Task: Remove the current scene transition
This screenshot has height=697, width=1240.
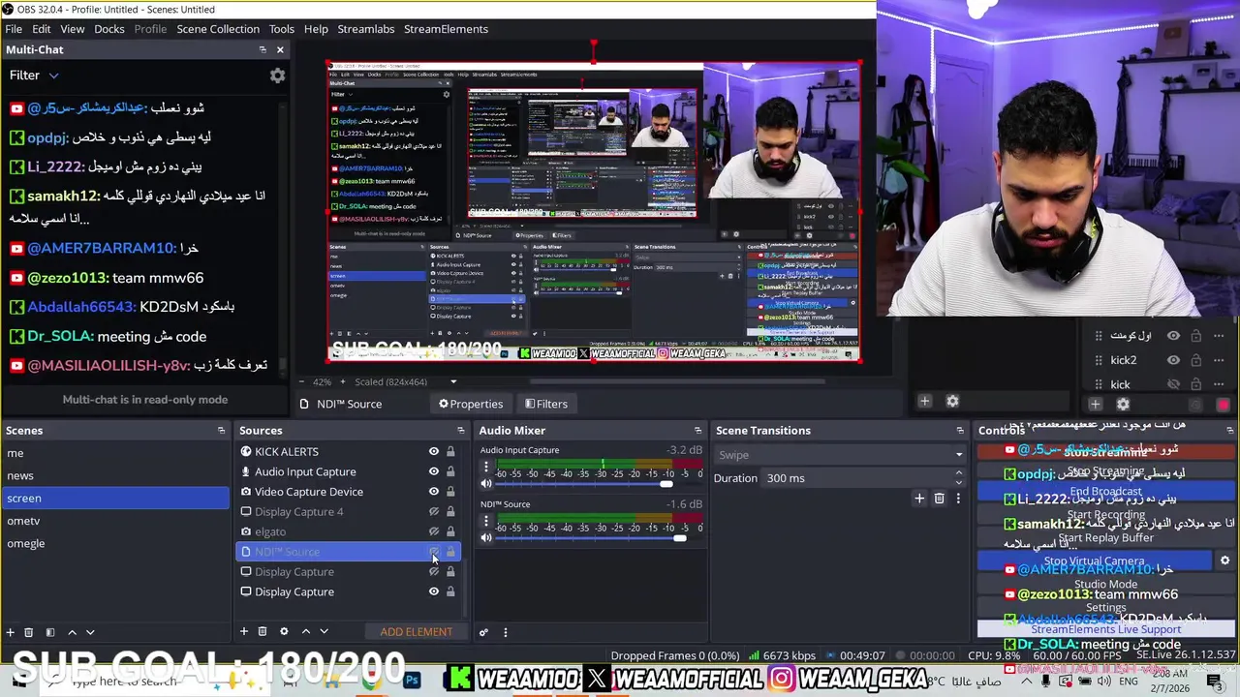Action: click(939, 499)
